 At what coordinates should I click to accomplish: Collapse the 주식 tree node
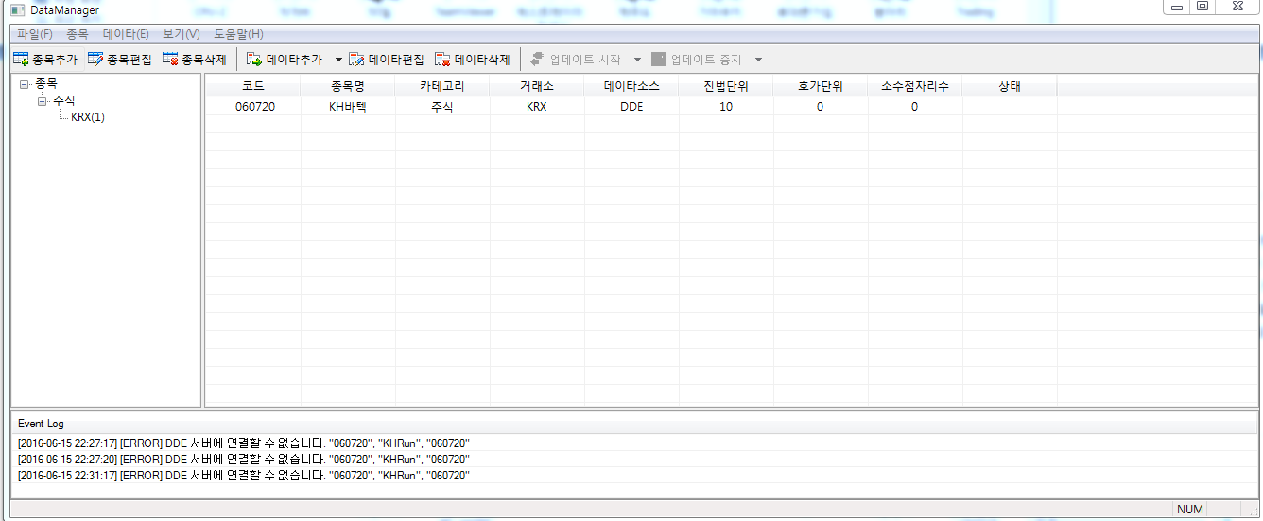point(42,100)
